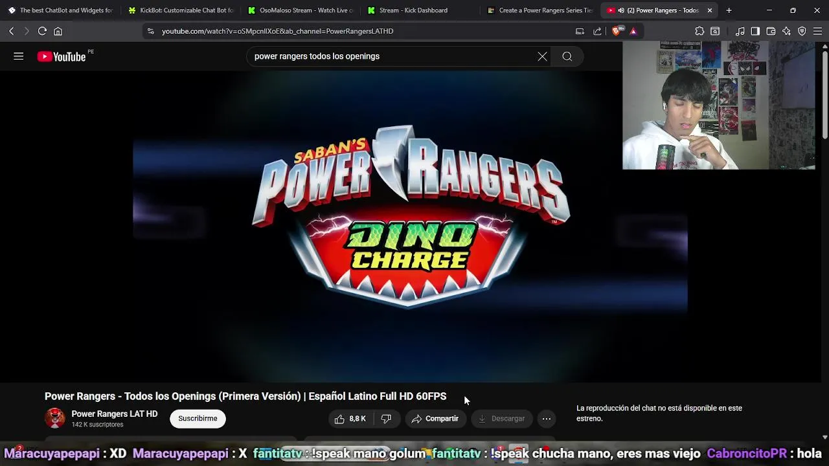
Task: Open Power Rangers LAT HD channel name
Action: (115, 414)
